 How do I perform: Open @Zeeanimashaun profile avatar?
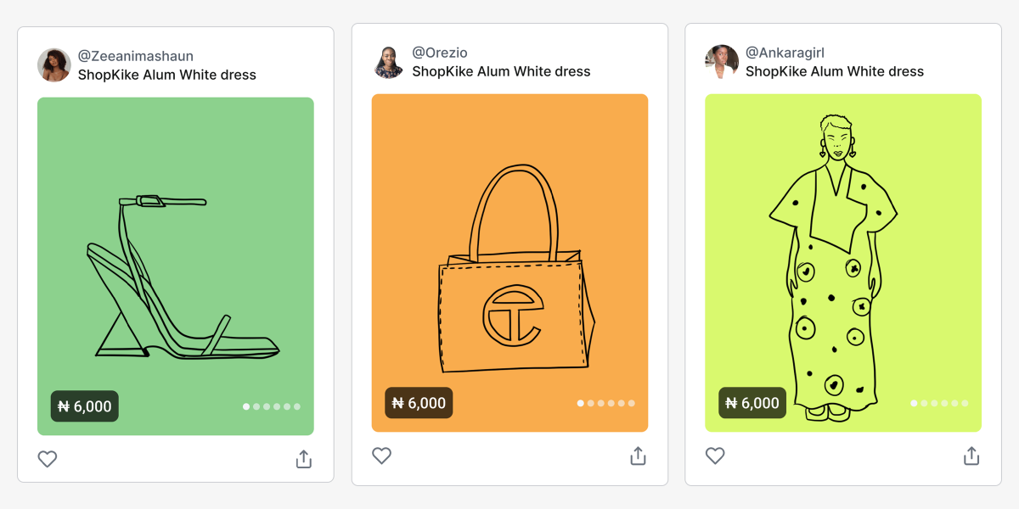click(x=54, y=65)
